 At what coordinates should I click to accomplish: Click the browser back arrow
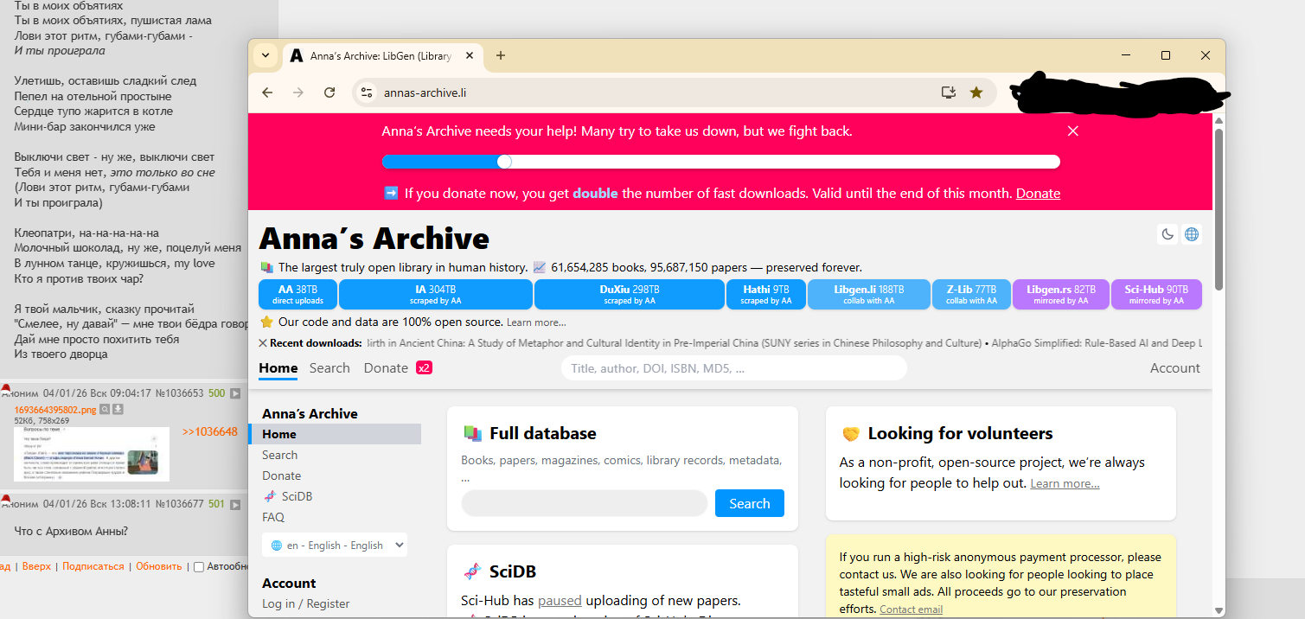tap(267, 93)
